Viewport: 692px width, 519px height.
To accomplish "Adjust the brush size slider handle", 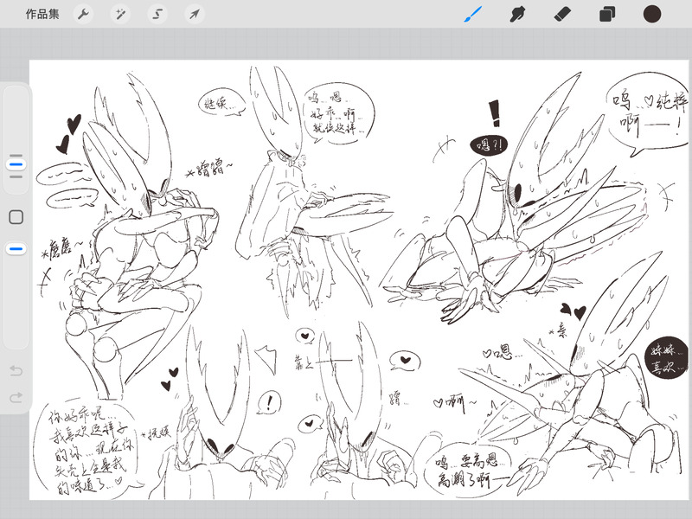I will pos(16,164).
